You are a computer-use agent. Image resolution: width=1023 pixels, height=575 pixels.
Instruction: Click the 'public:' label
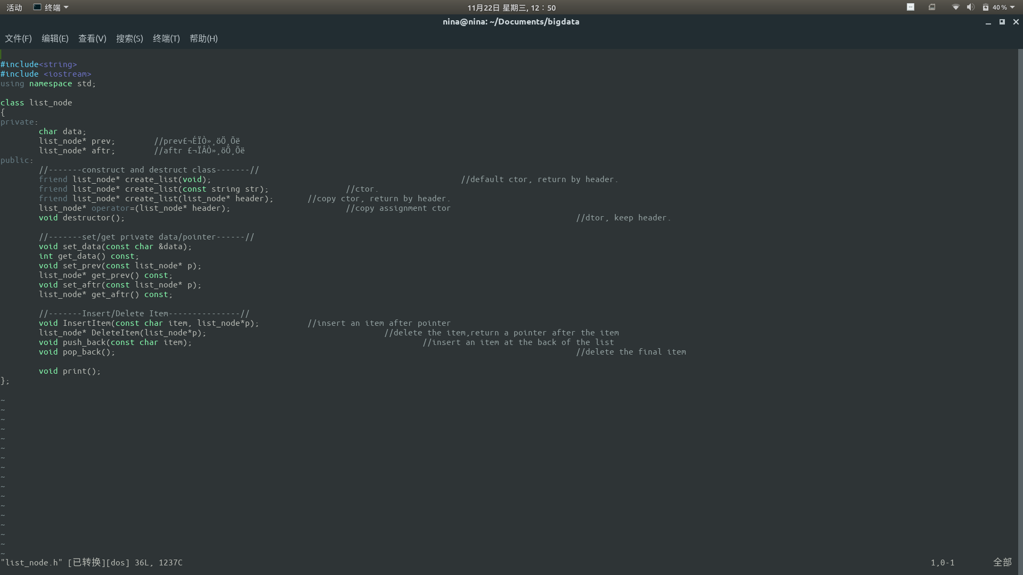tap(17, 160)
